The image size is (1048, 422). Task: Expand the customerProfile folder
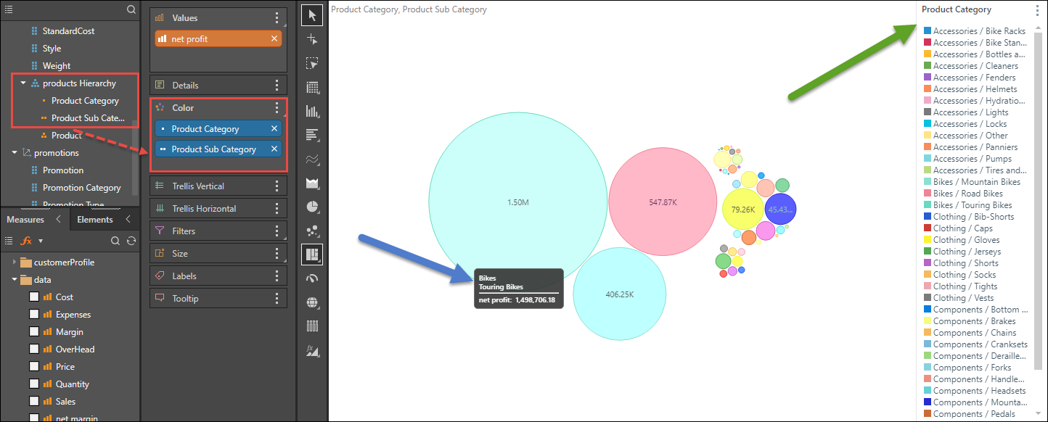tap(15, 262)
